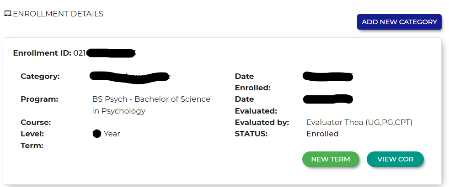Click the Date Enrolled label

pyautogui.click(x=253, y=82)
